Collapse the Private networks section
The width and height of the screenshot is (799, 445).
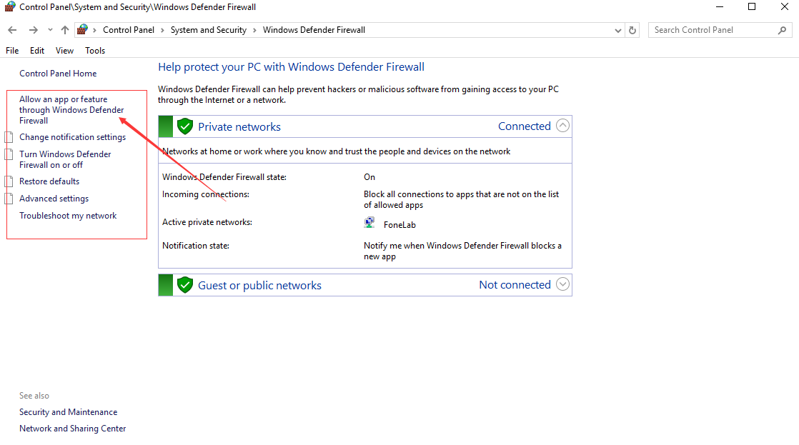[x=562, y=126]
